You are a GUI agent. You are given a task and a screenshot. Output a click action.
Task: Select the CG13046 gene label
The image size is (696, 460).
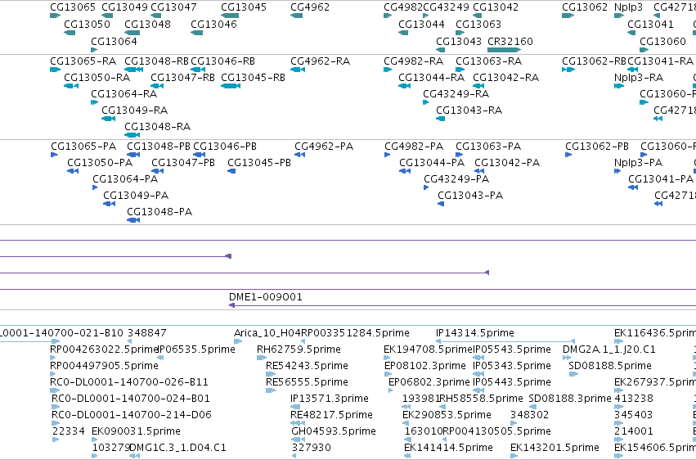tap(214, 24)
